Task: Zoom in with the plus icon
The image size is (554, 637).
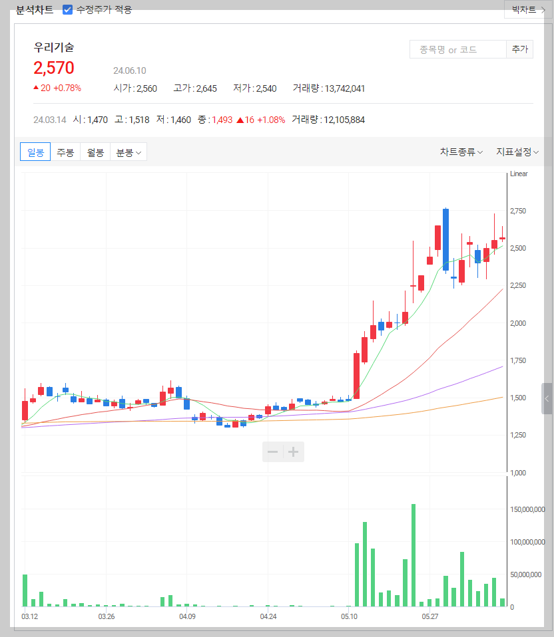Action: point(293,451)
